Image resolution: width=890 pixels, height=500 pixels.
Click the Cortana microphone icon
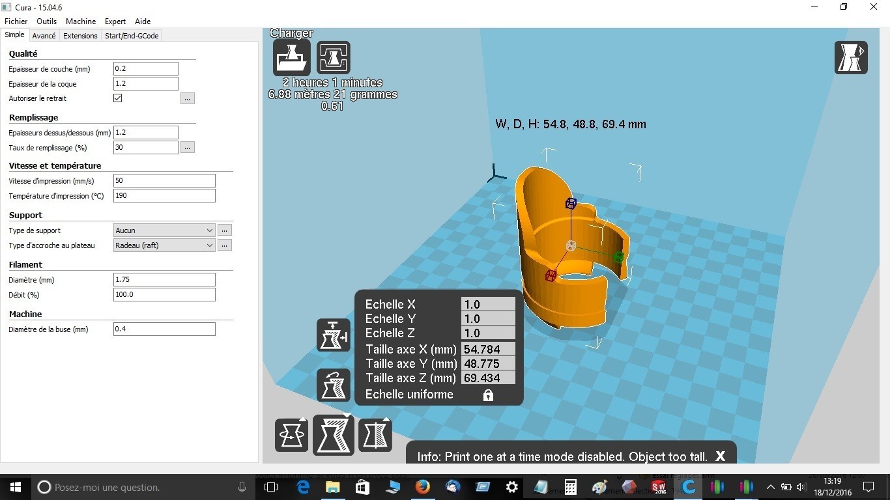242,487
